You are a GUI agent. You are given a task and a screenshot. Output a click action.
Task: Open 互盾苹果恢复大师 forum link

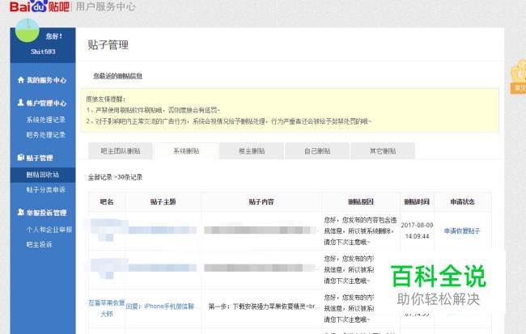coord(107,308)
